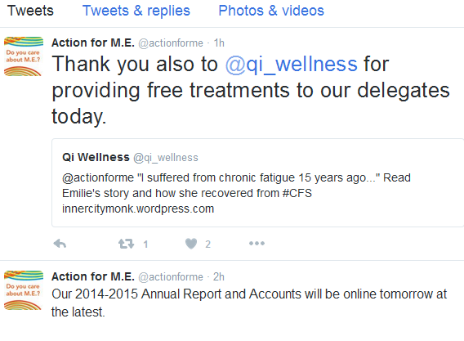This screenshot has width=464, height=341.
Task: Retweet the thank-you tweet
Action: coord(127,244)
